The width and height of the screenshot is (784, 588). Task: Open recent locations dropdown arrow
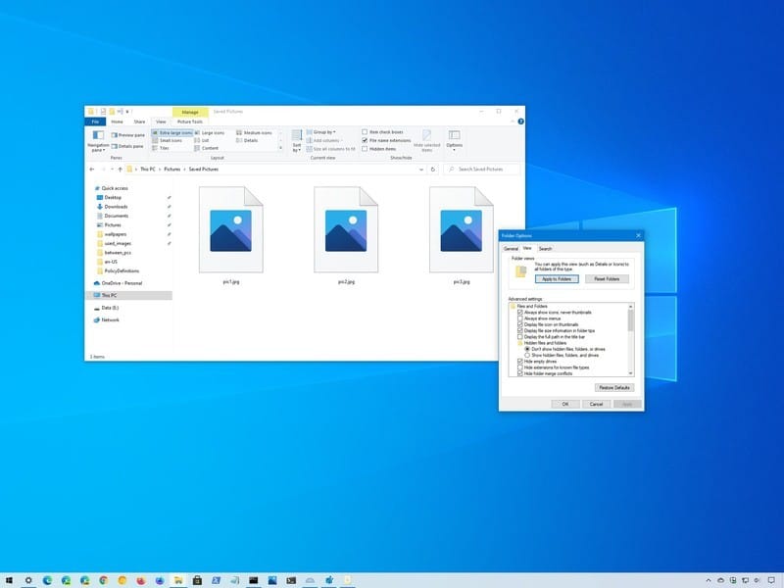112,170
